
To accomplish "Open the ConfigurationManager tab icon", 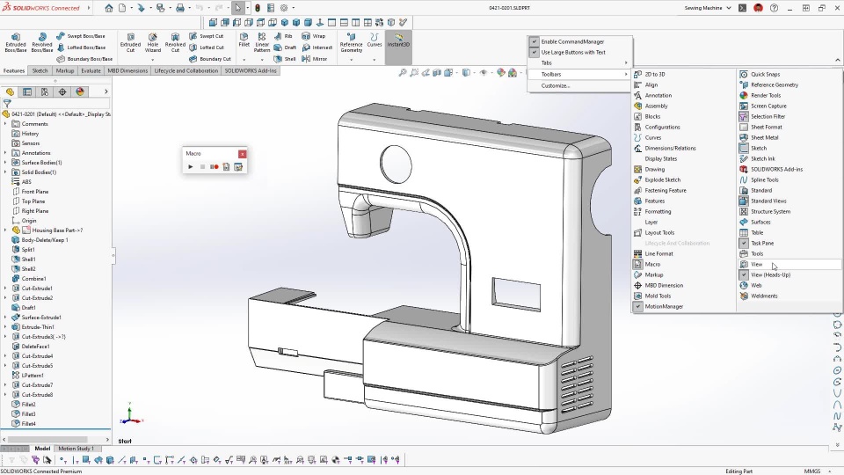I will (x=45, y=91).
